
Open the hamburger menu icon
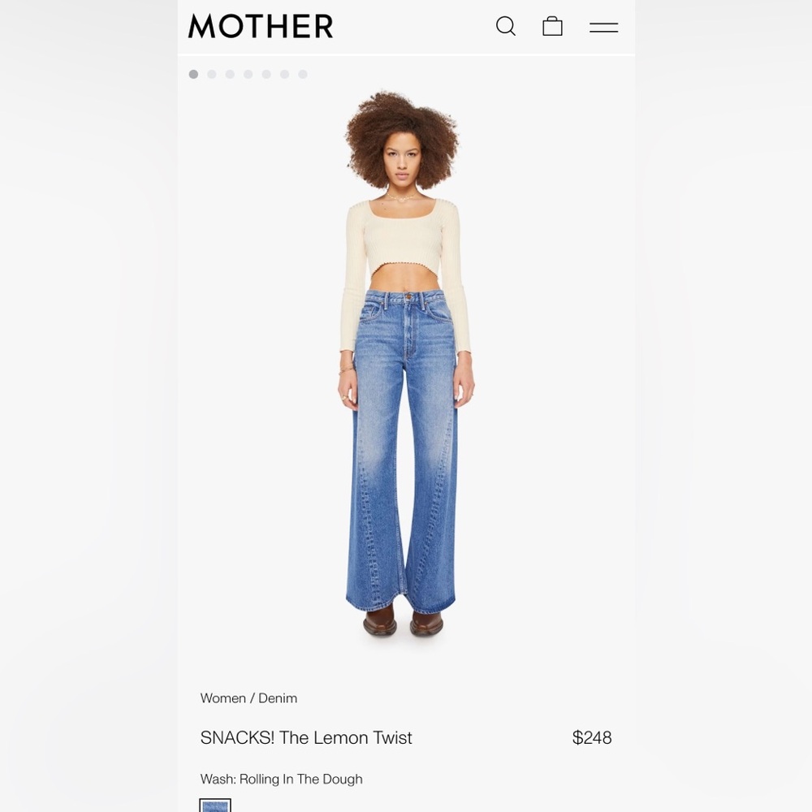click(604, 28)
